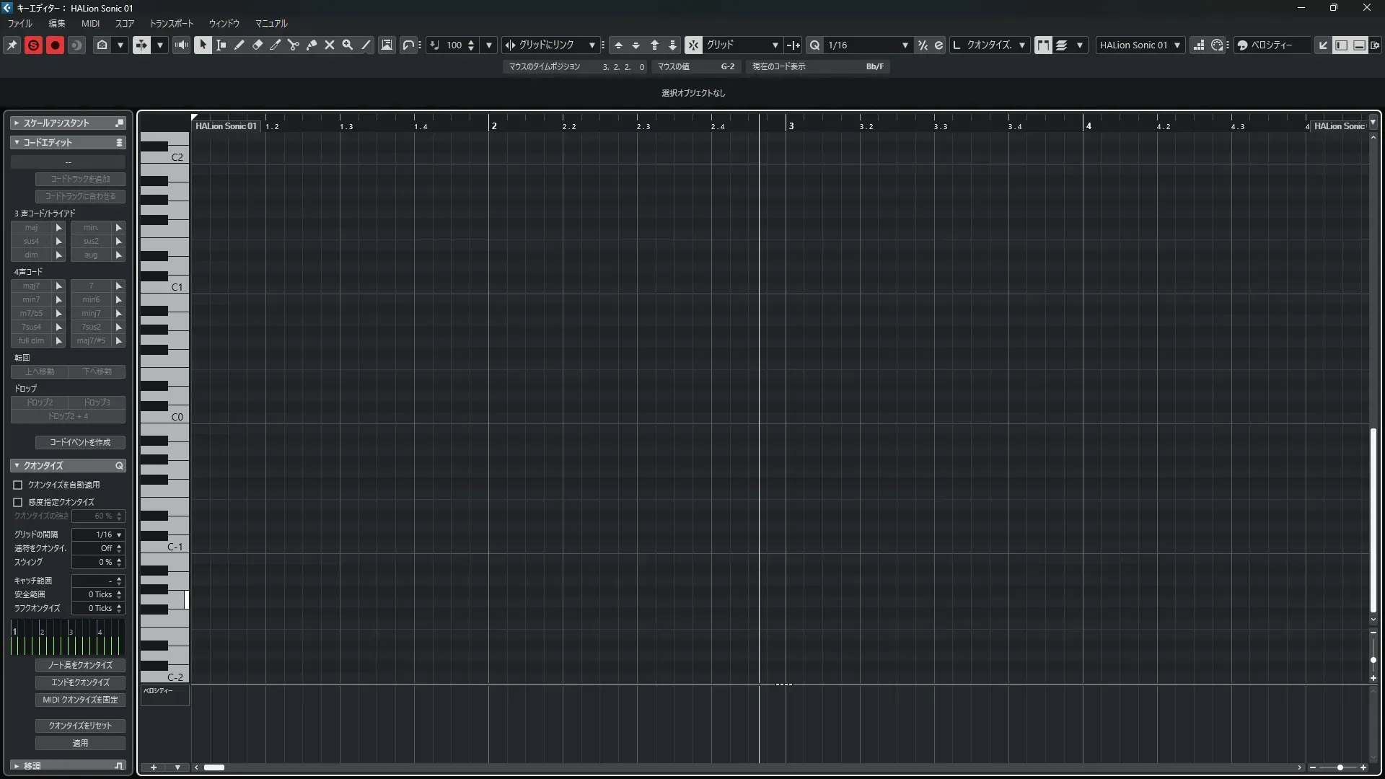This screenshot has height=779, width=1385.
Task: Open the トランスポート menu
Action: 171,23
